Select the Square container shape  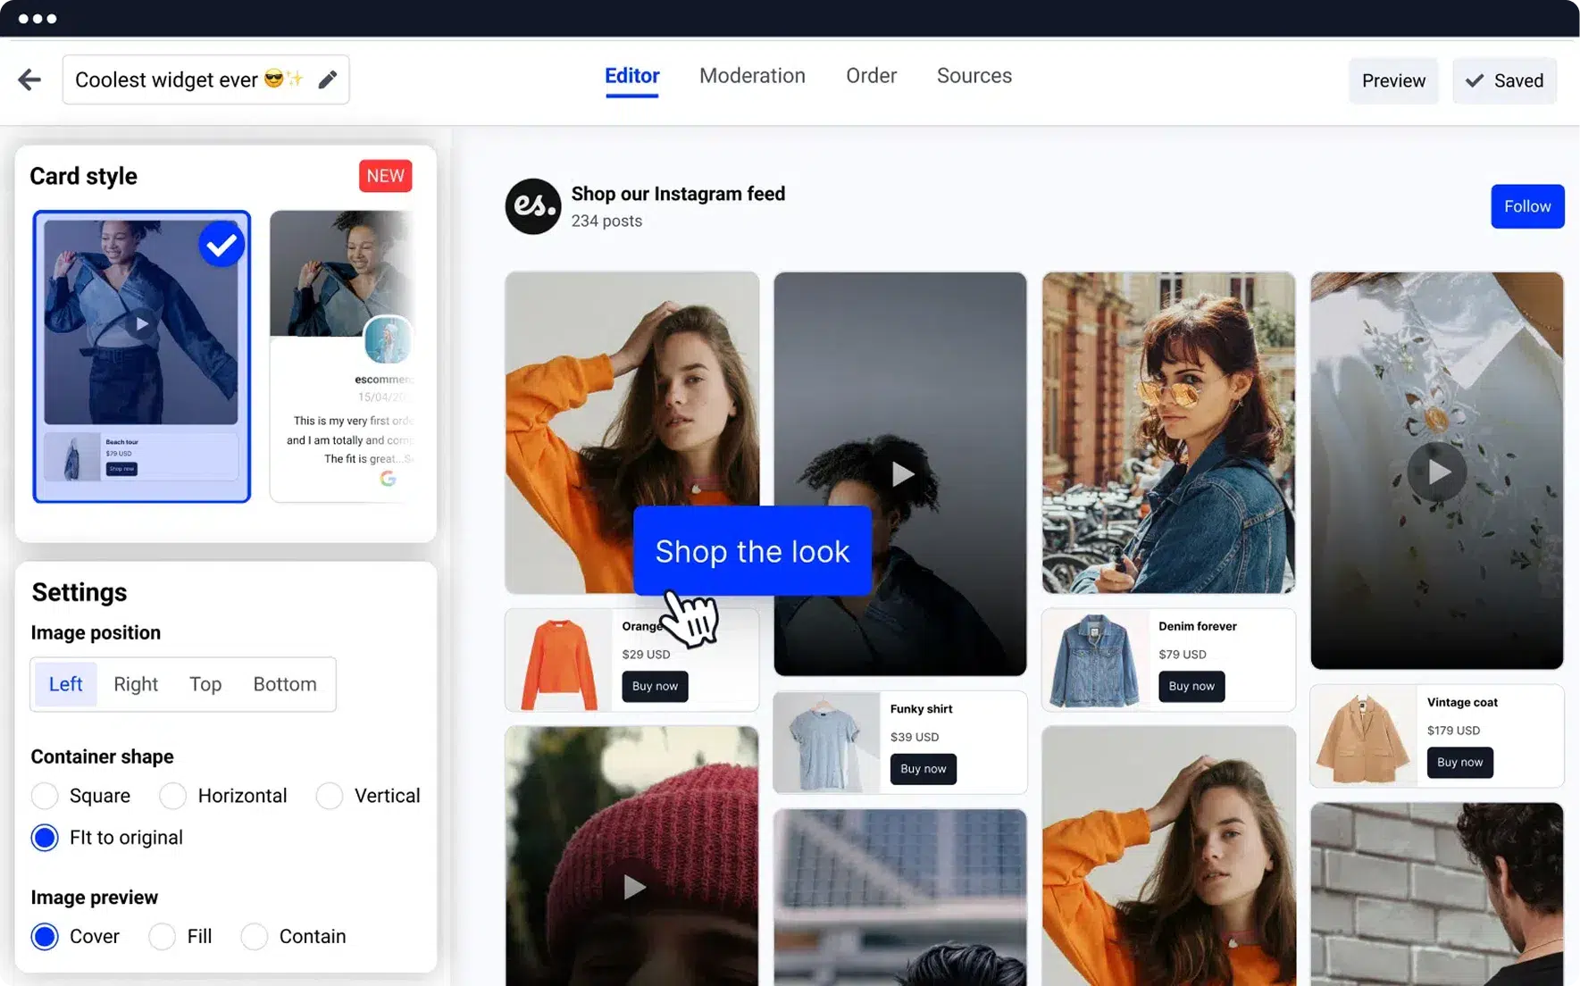45,796
